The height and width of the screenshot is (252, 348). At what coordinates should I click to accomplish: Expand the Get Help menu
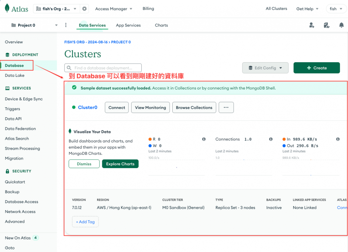(307, 9)
